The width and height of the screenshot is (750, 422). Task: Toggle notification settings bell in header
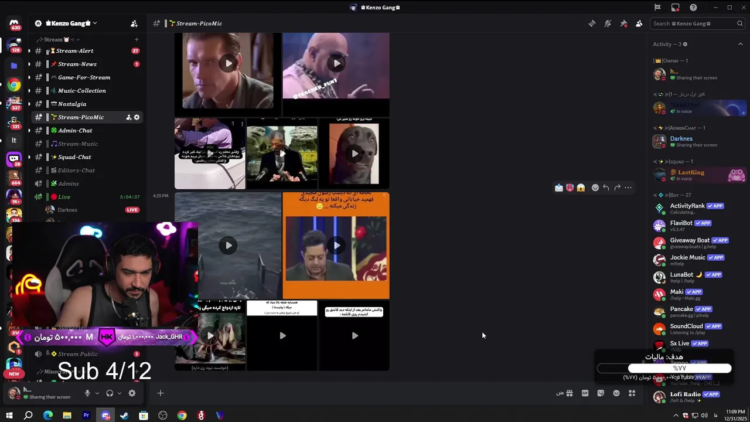point(608,23)
